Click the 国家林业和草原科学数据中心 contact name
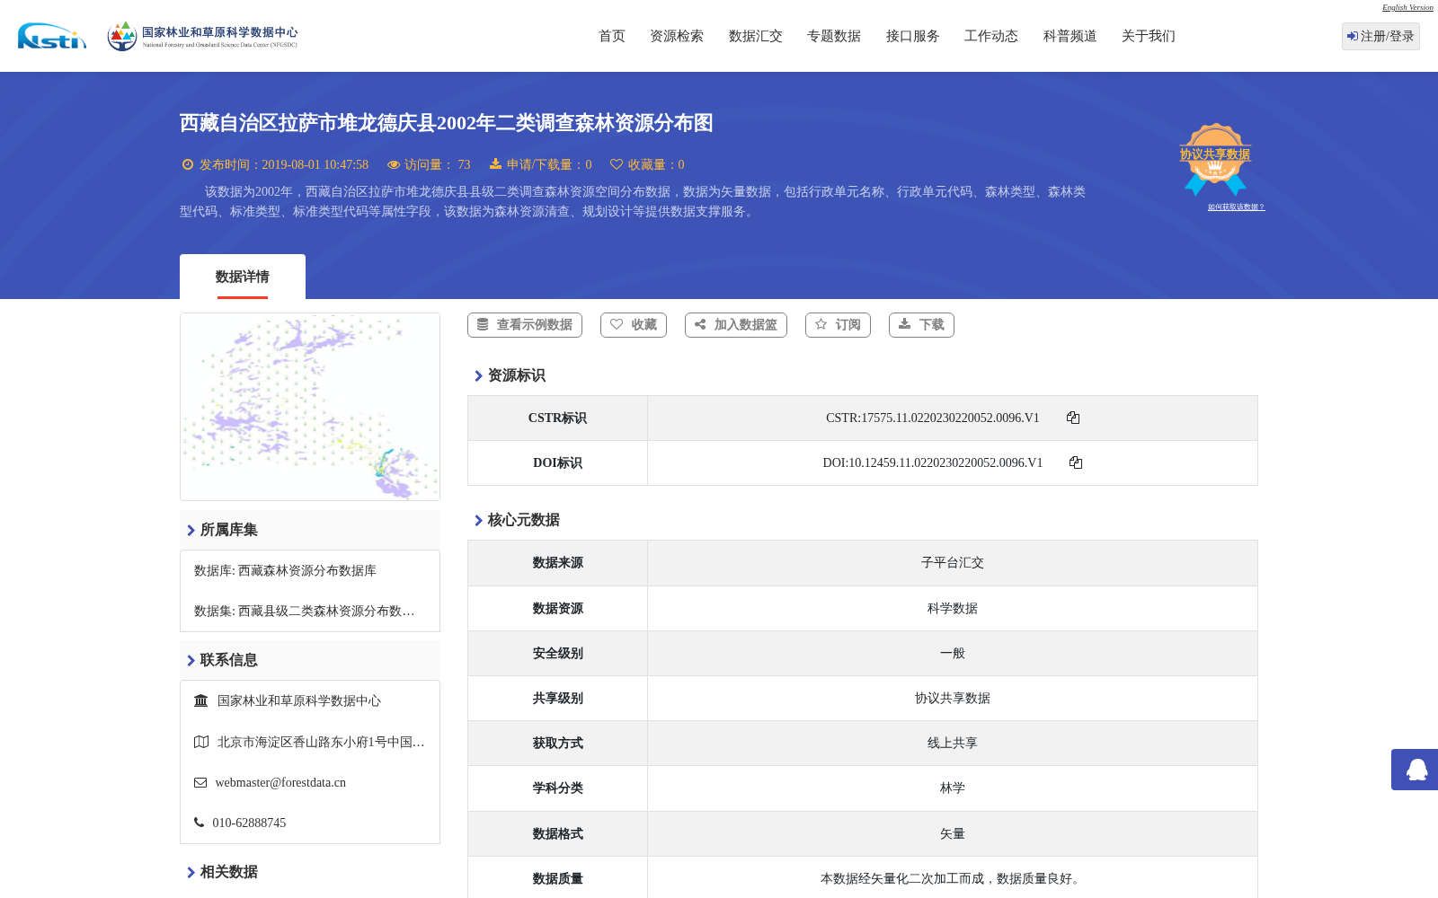Viewport: 1438px width, 898px height. 299,700
